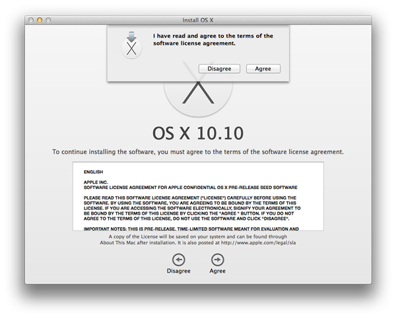Click the OS X installer icon in sheet

pyautogui.click(x=131, y=45)
